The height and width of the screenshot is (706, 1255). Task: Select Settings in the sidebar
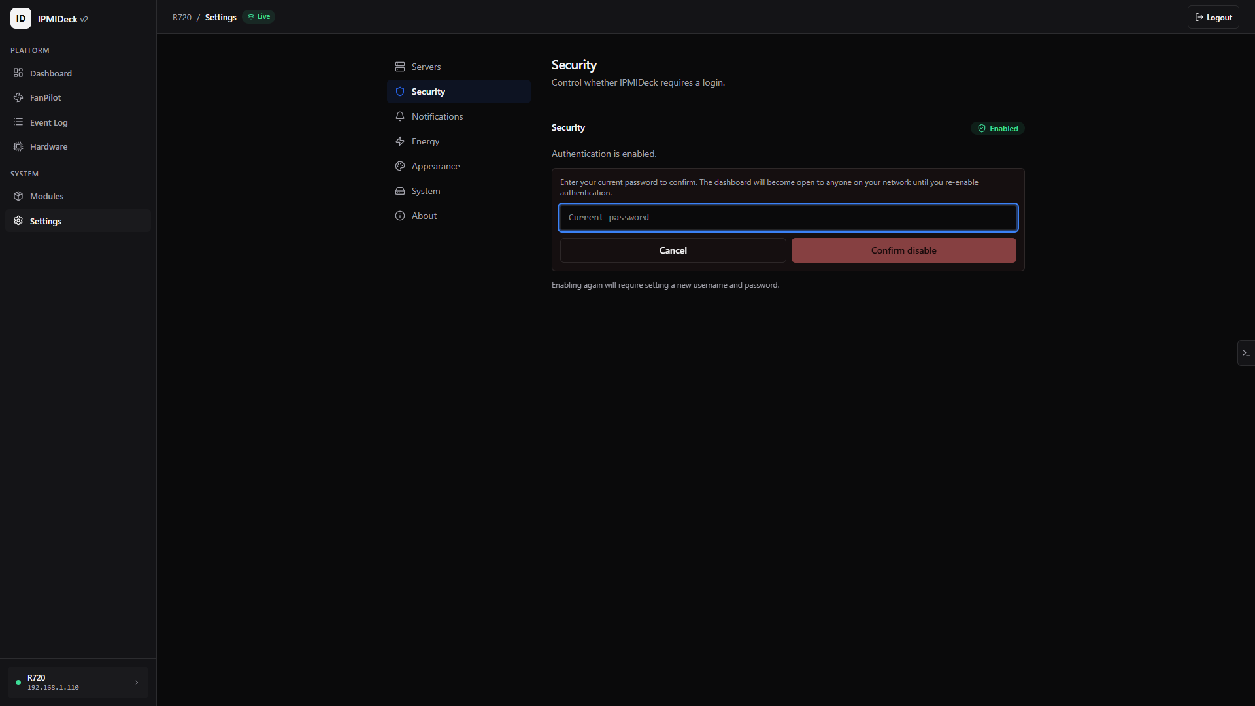pos(78,221)
